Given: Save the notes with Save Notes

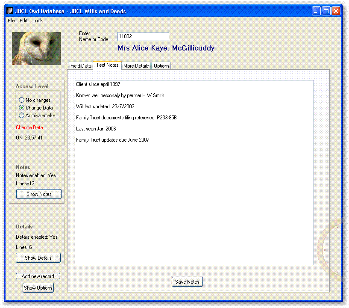Looking at the screenshot, I should coord(187,282).
